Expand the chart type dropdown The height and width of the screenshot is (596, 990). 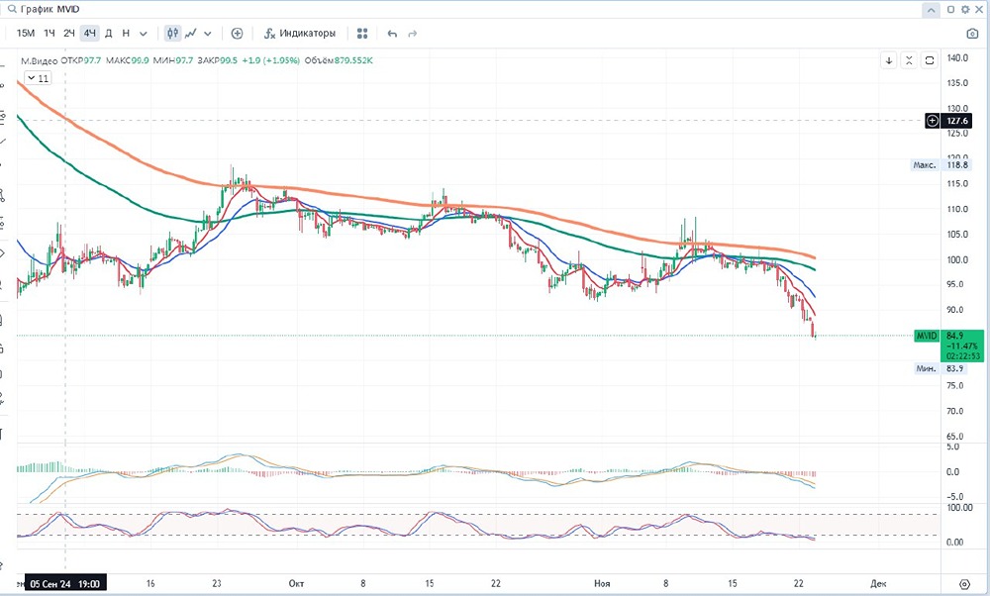pyautogui.click(x=208, y=34)
